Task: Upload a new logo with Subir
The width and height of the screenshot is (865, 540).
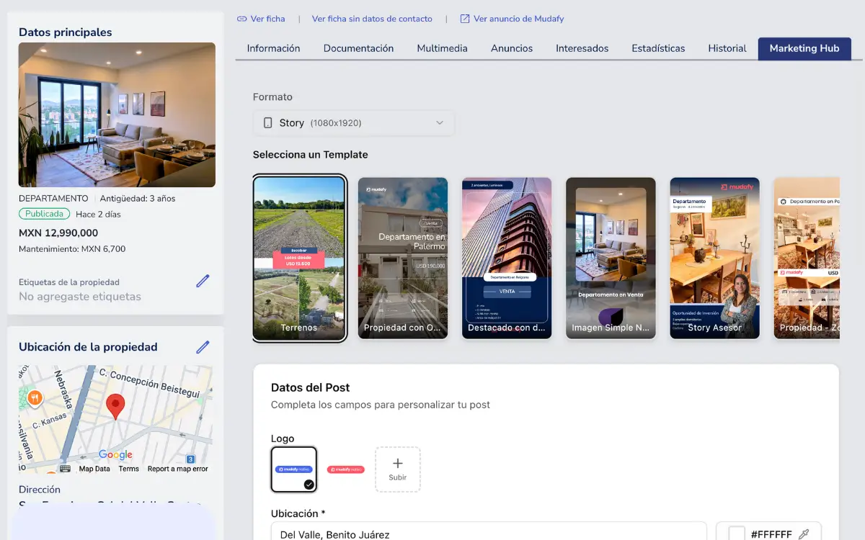Action: pyautogui.click(x=398, y=469)
